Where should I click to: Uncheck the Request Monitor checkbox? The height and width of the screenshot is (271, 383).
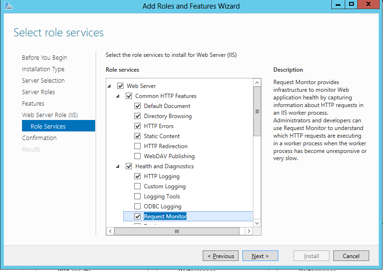tap(138, 217)
